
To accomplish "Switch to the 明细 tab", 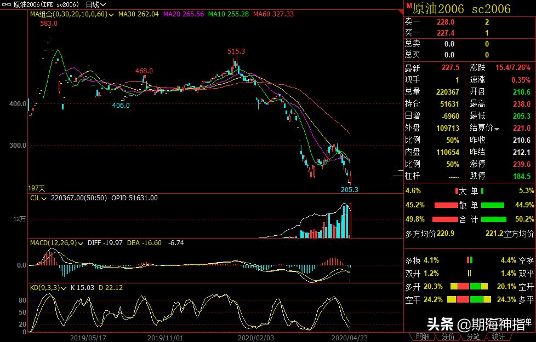I will (423, 337).
